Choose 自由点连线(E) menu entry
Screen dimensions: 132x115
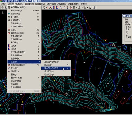(x=24, y=55)
